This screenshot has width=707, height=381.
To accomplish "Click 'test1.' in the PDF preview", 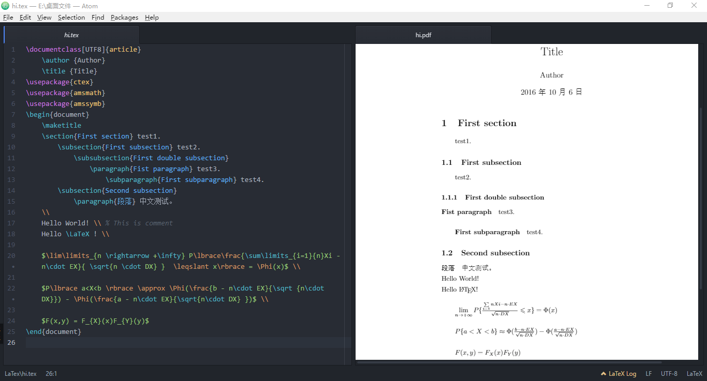I will (463, 141).
